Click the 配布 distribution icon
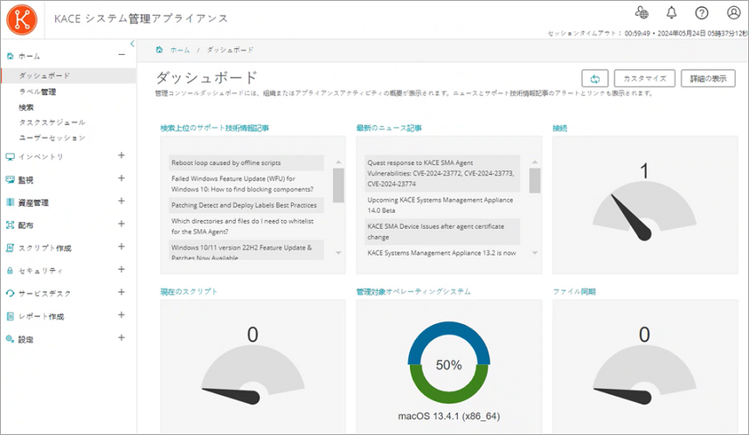Image resolution: width=749 pixels, height=435 pixels. coord(10,224)
